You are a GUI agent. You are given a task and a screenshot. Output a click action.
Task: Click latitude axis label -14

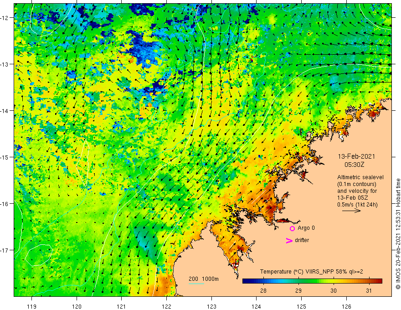[5, 111]
